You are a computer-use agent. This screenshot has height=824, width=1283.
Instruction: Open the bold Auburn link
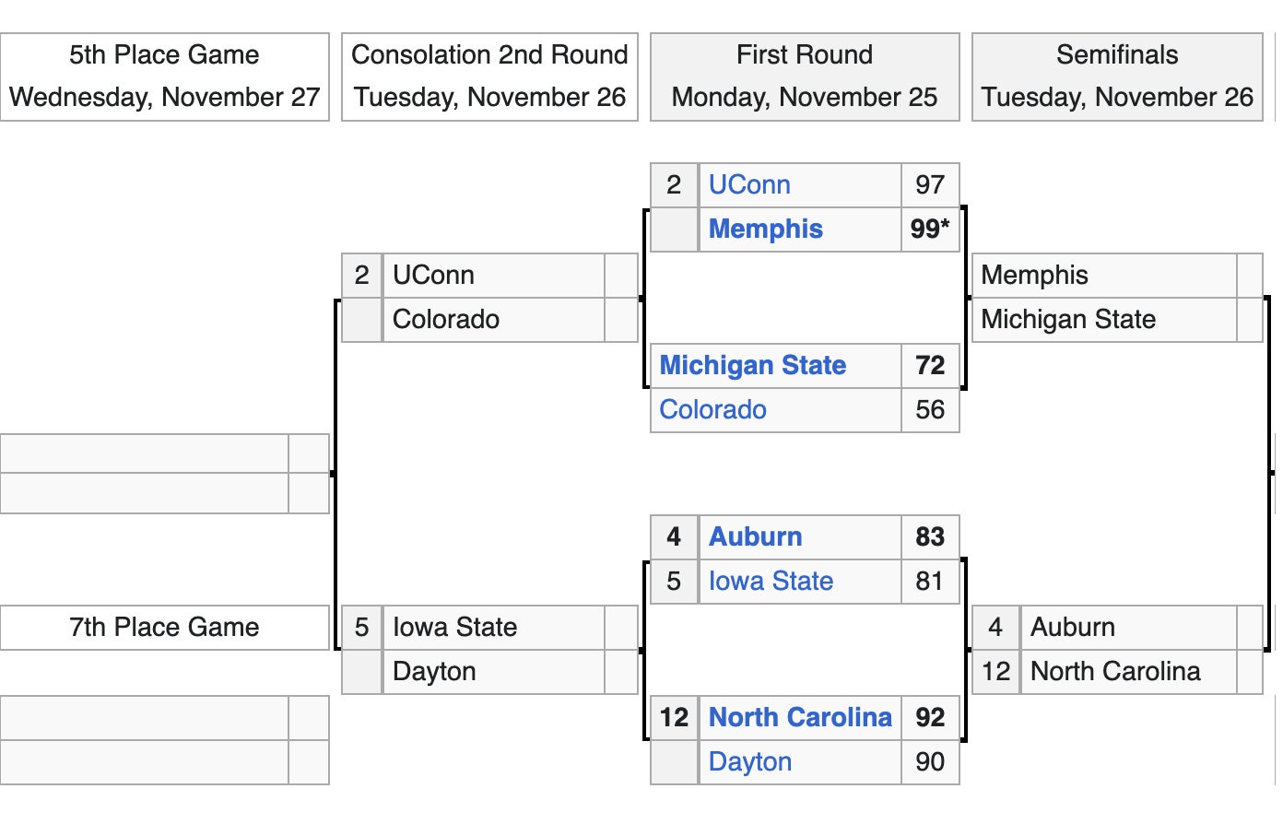click(x=755, y=537)
